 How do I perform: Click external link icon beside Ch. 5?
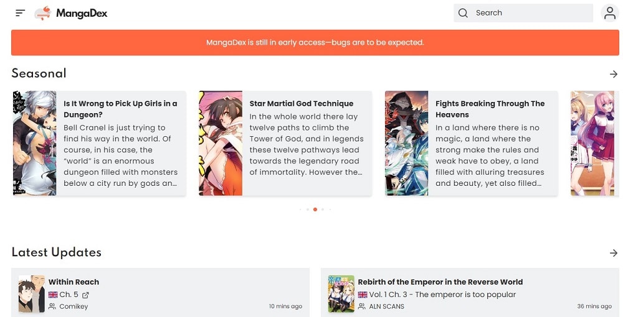(x=86, y=295)
